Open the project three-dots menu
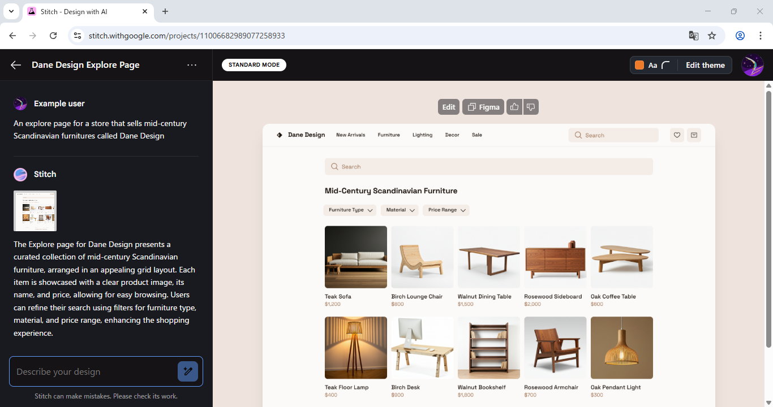This screenshot has width=773, height=407. coord(192,65)
